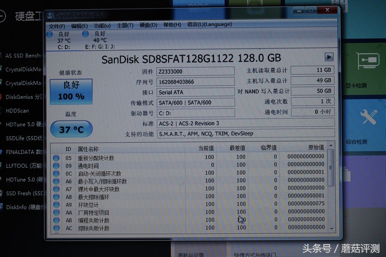Click the 综合检测 wrench tile in background
Screen dimensions: 386x257
pos(369,117)
